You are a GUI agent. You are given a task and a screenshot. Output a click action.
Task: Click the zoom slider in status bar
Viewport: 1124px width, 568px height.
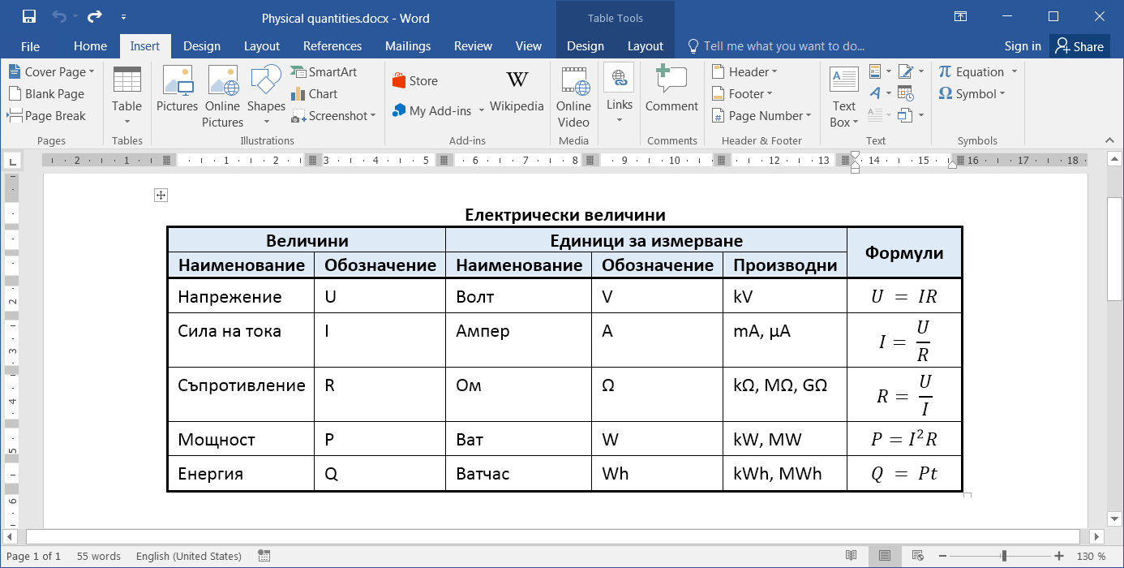tap(1004, 556)
